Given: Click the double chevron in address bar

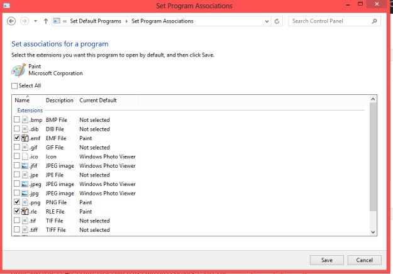Looking at the screenshot, I should click(x=65, y=21).
